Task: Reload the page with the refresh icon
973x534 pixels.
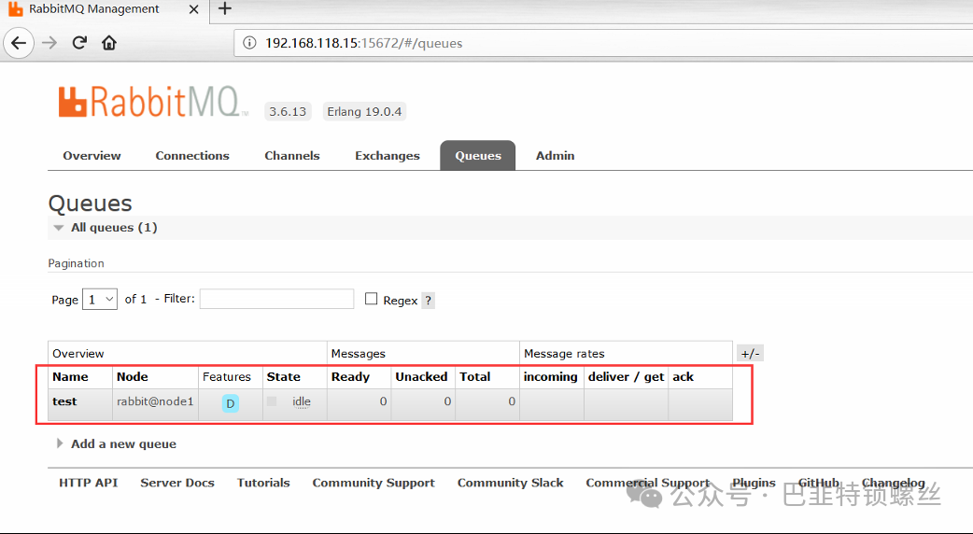Action: coord(79,43)
